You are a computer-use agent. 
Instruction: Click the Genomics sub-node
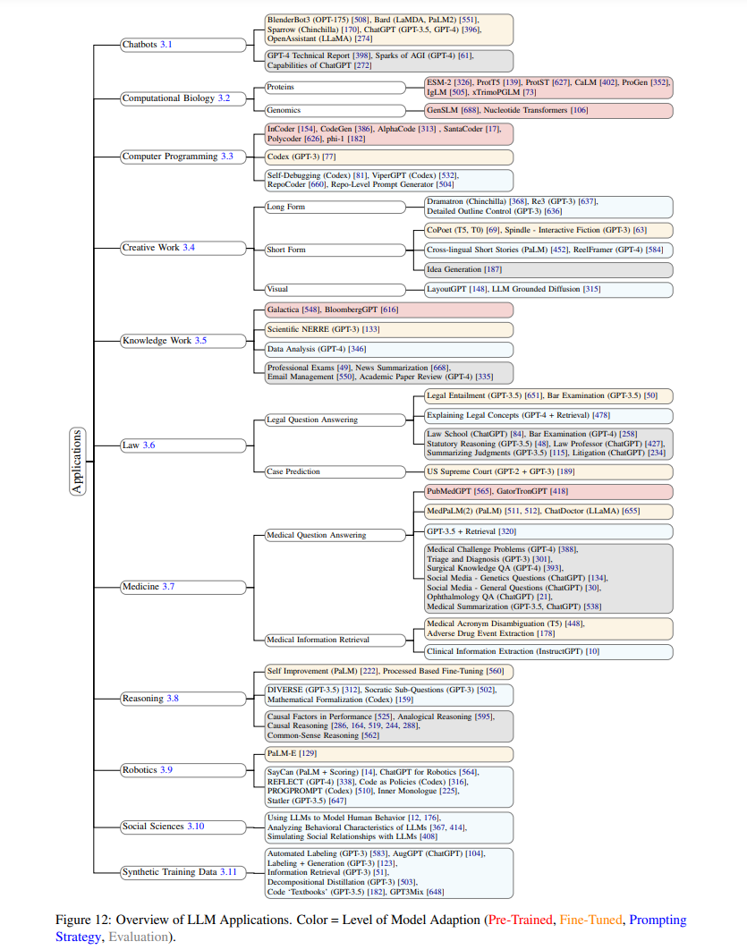[x=335, y=111]
